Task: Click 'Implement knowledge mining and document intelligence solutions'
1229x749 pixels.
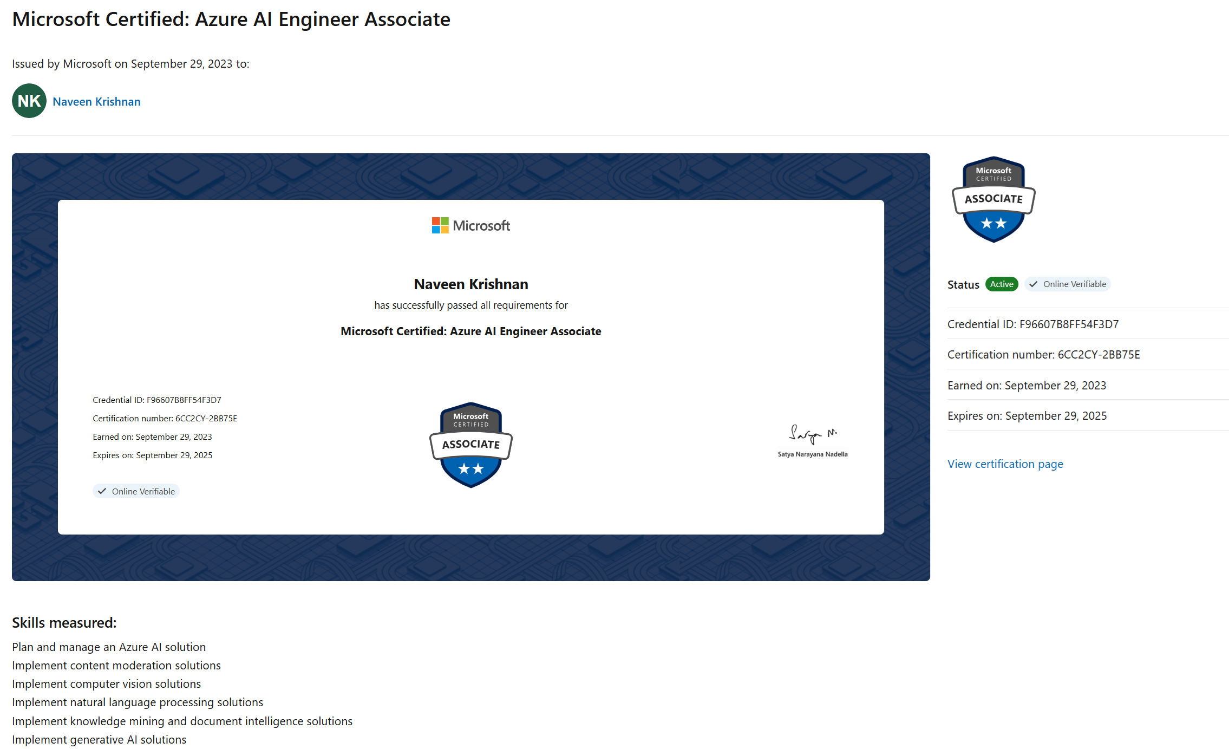Action: pos(182,721)
